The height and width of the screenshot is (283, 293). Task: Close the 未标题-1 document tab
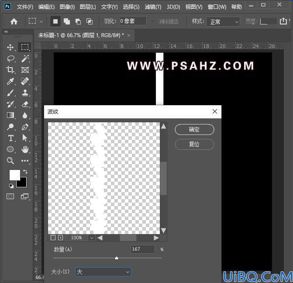coord(129,35)
